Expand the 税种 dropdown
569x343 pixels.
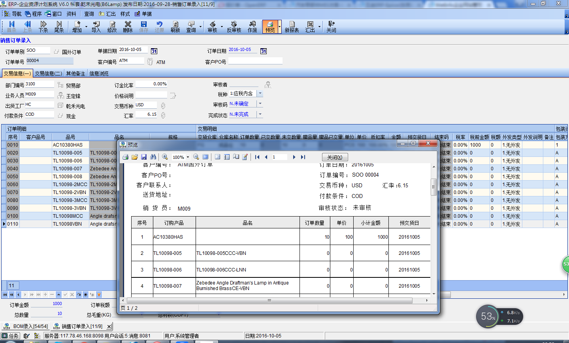[260, 94]
